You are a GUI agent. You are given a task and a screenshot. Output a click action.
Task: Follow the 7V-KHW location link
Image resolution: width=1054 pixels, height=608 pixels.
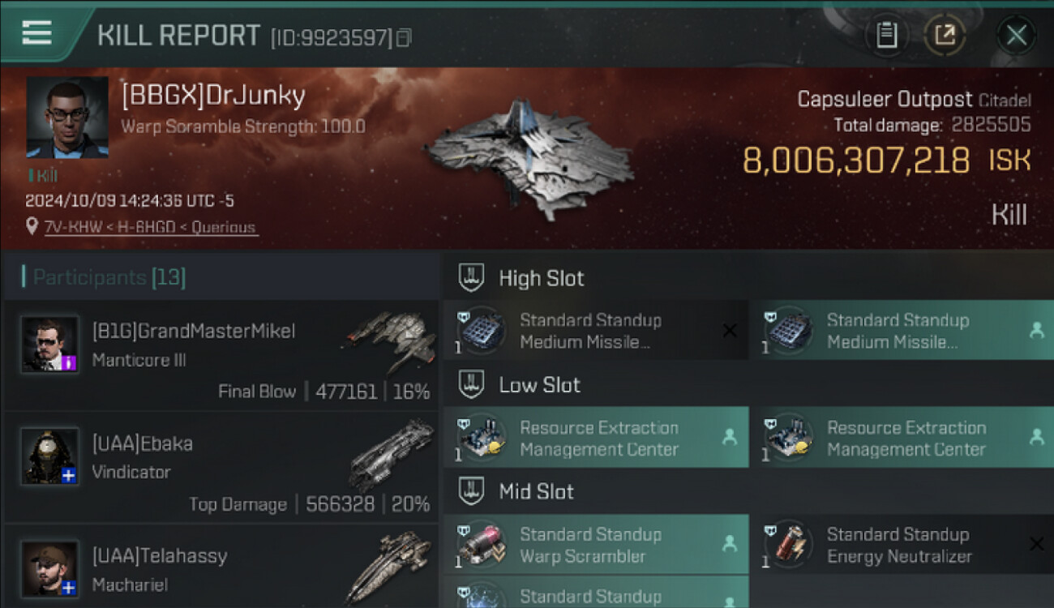[x=151, y=228]
